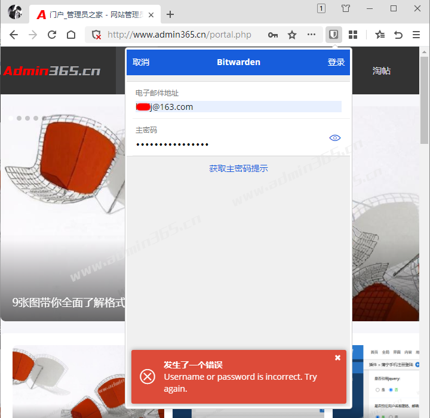Open the browser home page
This screenshot has width=430, height=418.
tap(71, 35)
